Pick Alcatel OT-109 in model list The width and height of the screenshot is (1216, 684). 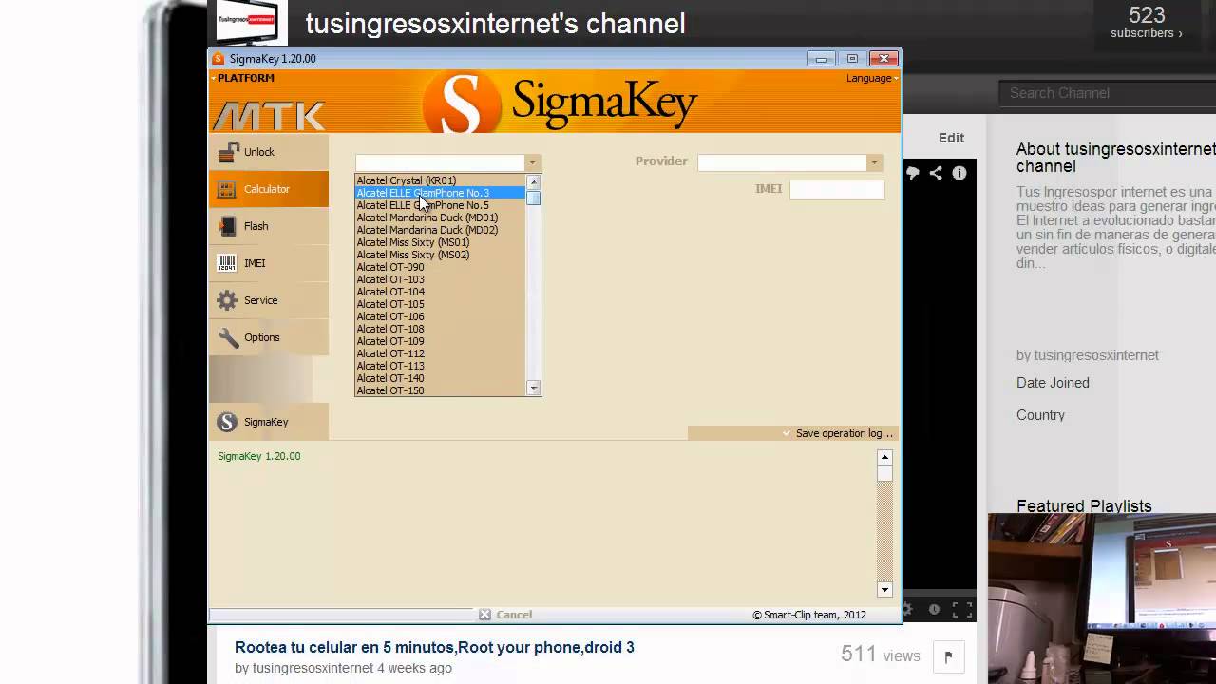[440, 341]
